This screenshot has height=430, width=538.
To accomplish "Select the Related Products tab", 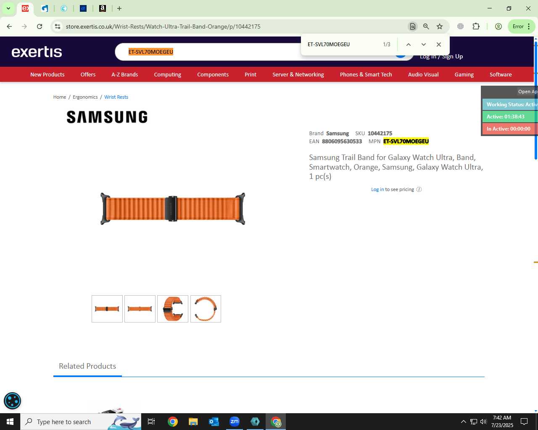I will pyautogui.click(x=87, y=366).
